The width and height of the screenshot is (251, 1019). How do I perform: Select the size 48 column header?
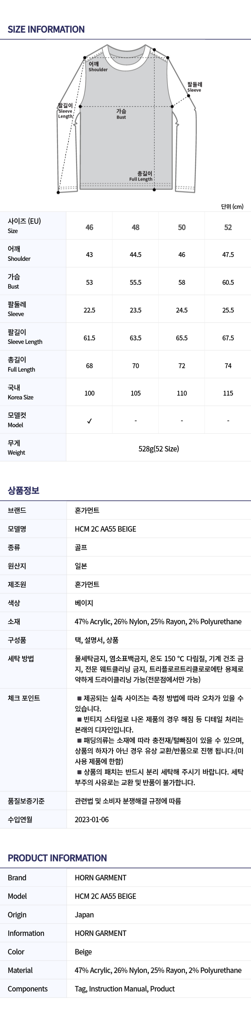pyautogui.click(x=135, y=227)
